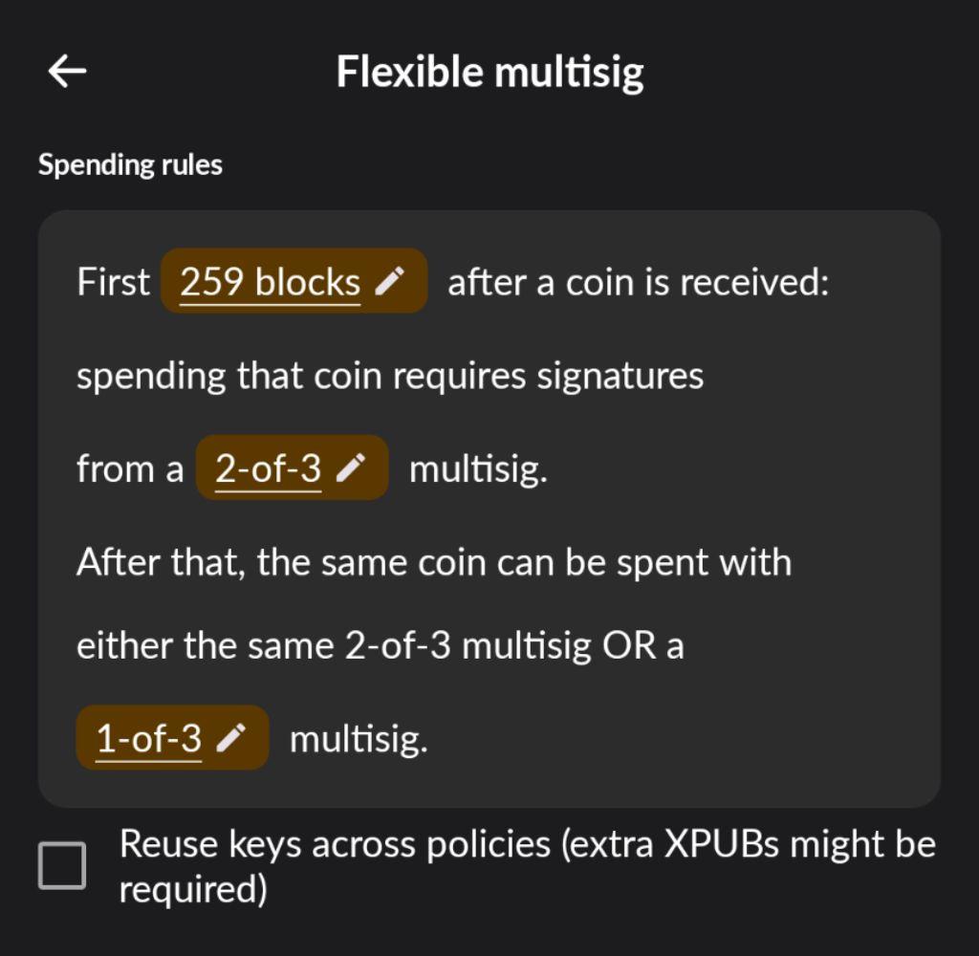Click 'spending that coin requires signatures' line
Image resolution: width=979 pixels, height=956 pixels.
(x=390, y=376)
